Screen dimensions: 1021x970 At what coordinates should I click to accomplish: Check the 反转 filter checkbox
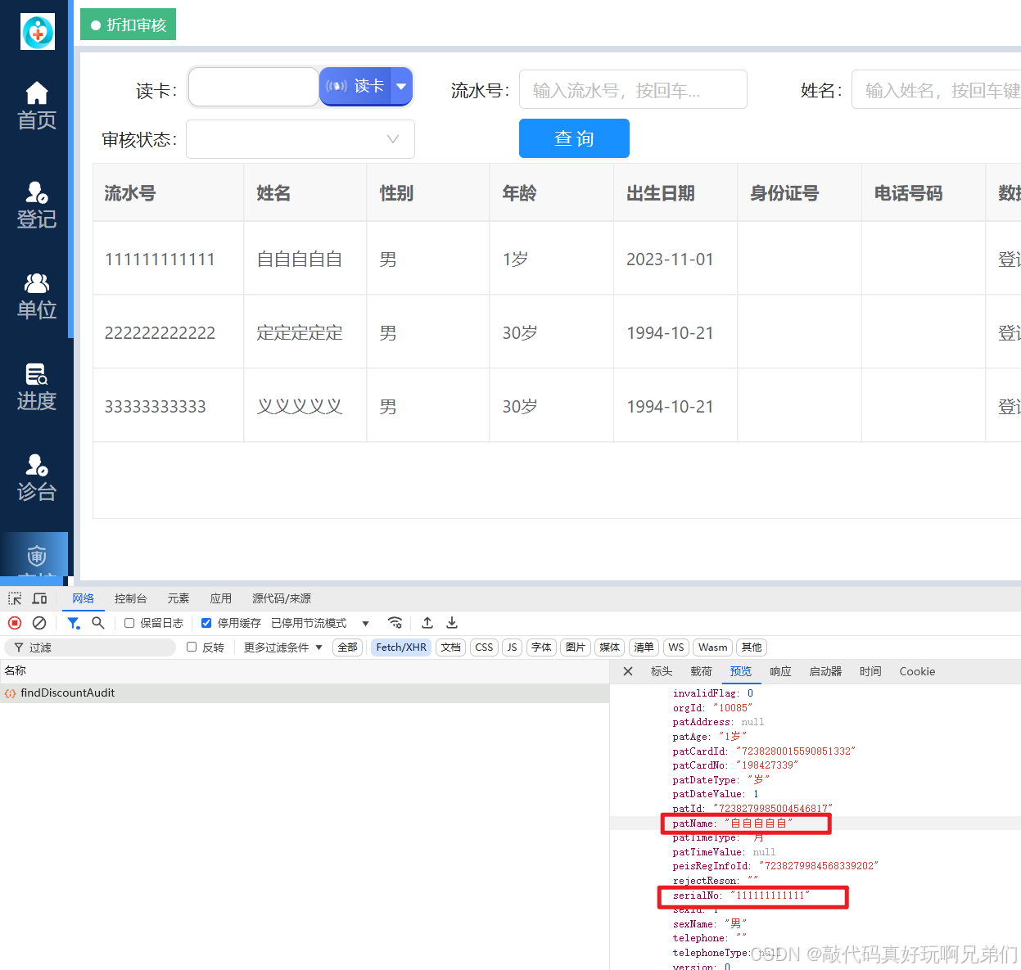[x=191, y=647]
